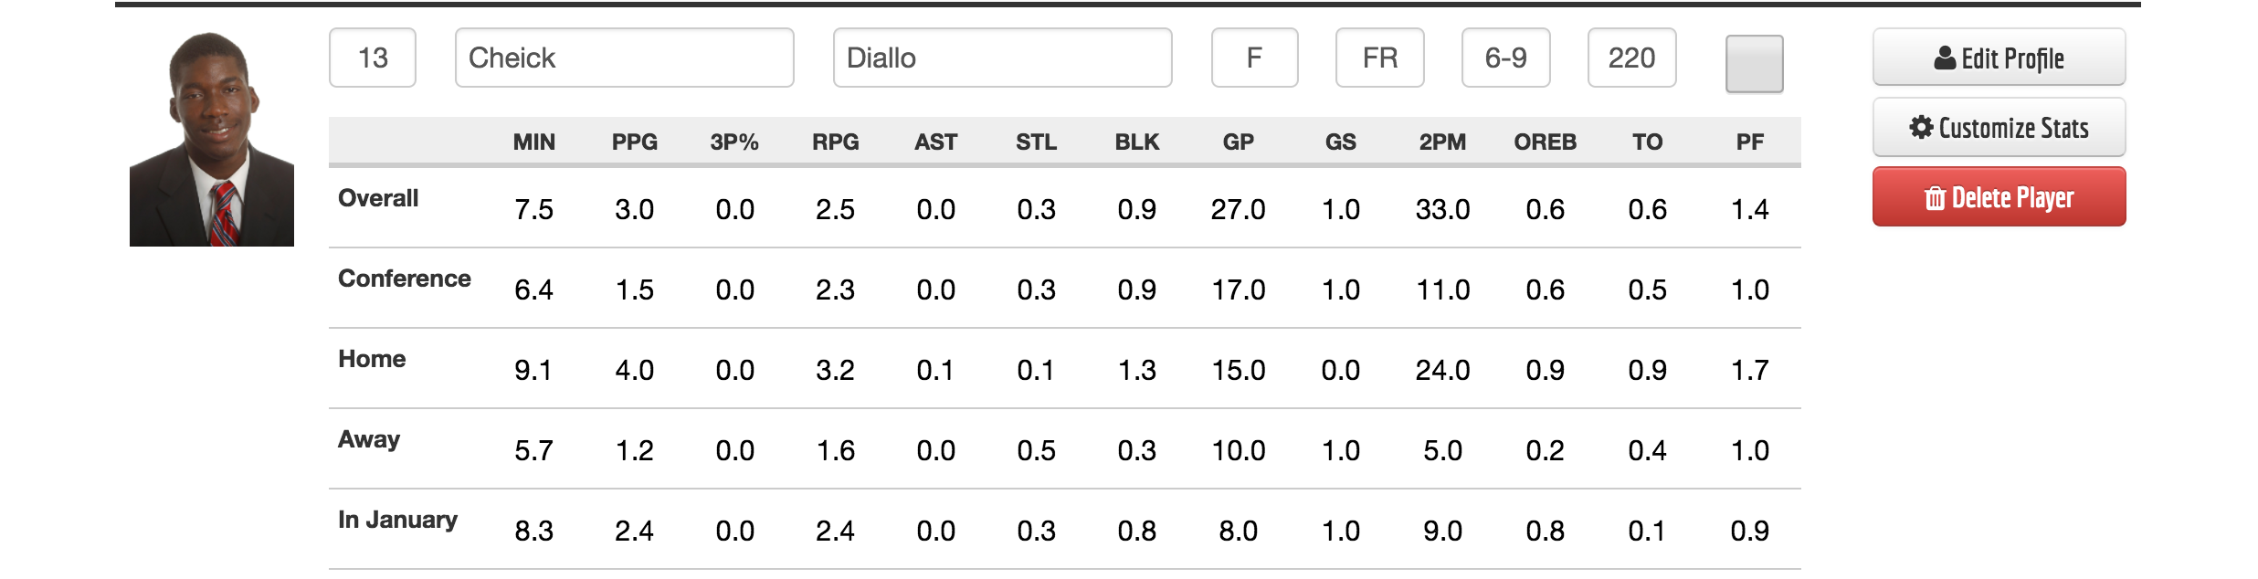
Task: Select the position field showing F
Action: pyautogui.click(x=1254, y=58)
